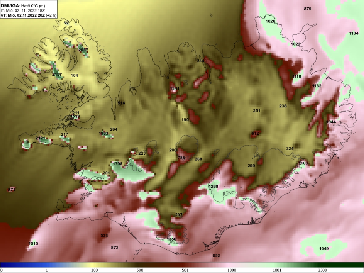
Task: Click the map value 1983
Action: 103,133
